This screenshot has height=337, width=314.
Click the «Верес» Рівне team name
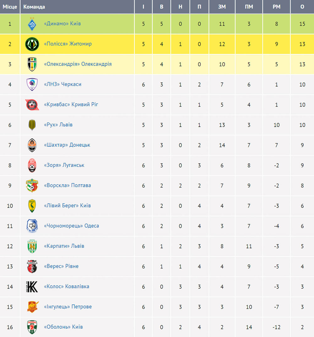tap(61, 266)
